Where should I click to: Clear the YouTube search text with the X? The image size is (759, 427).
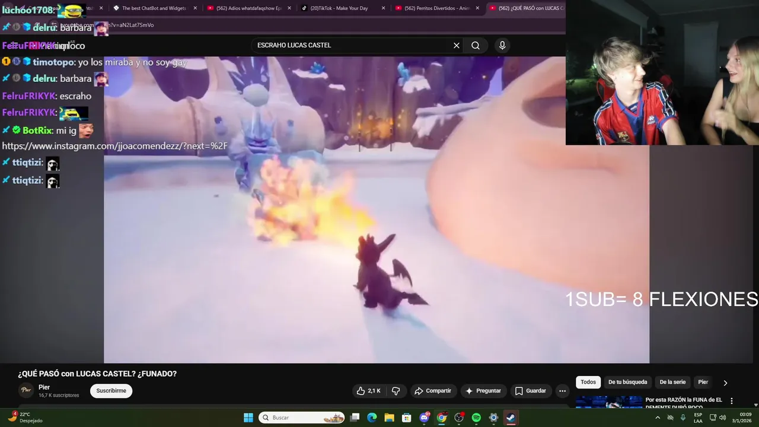(x=457, y=46)
